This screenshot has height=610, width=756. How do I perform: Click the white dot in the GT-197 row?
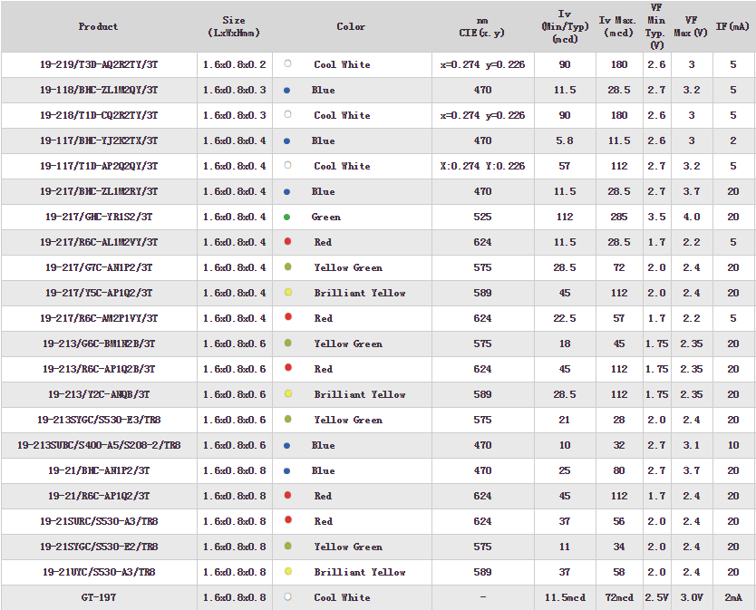pyautogui.click(x=287, y=597)
